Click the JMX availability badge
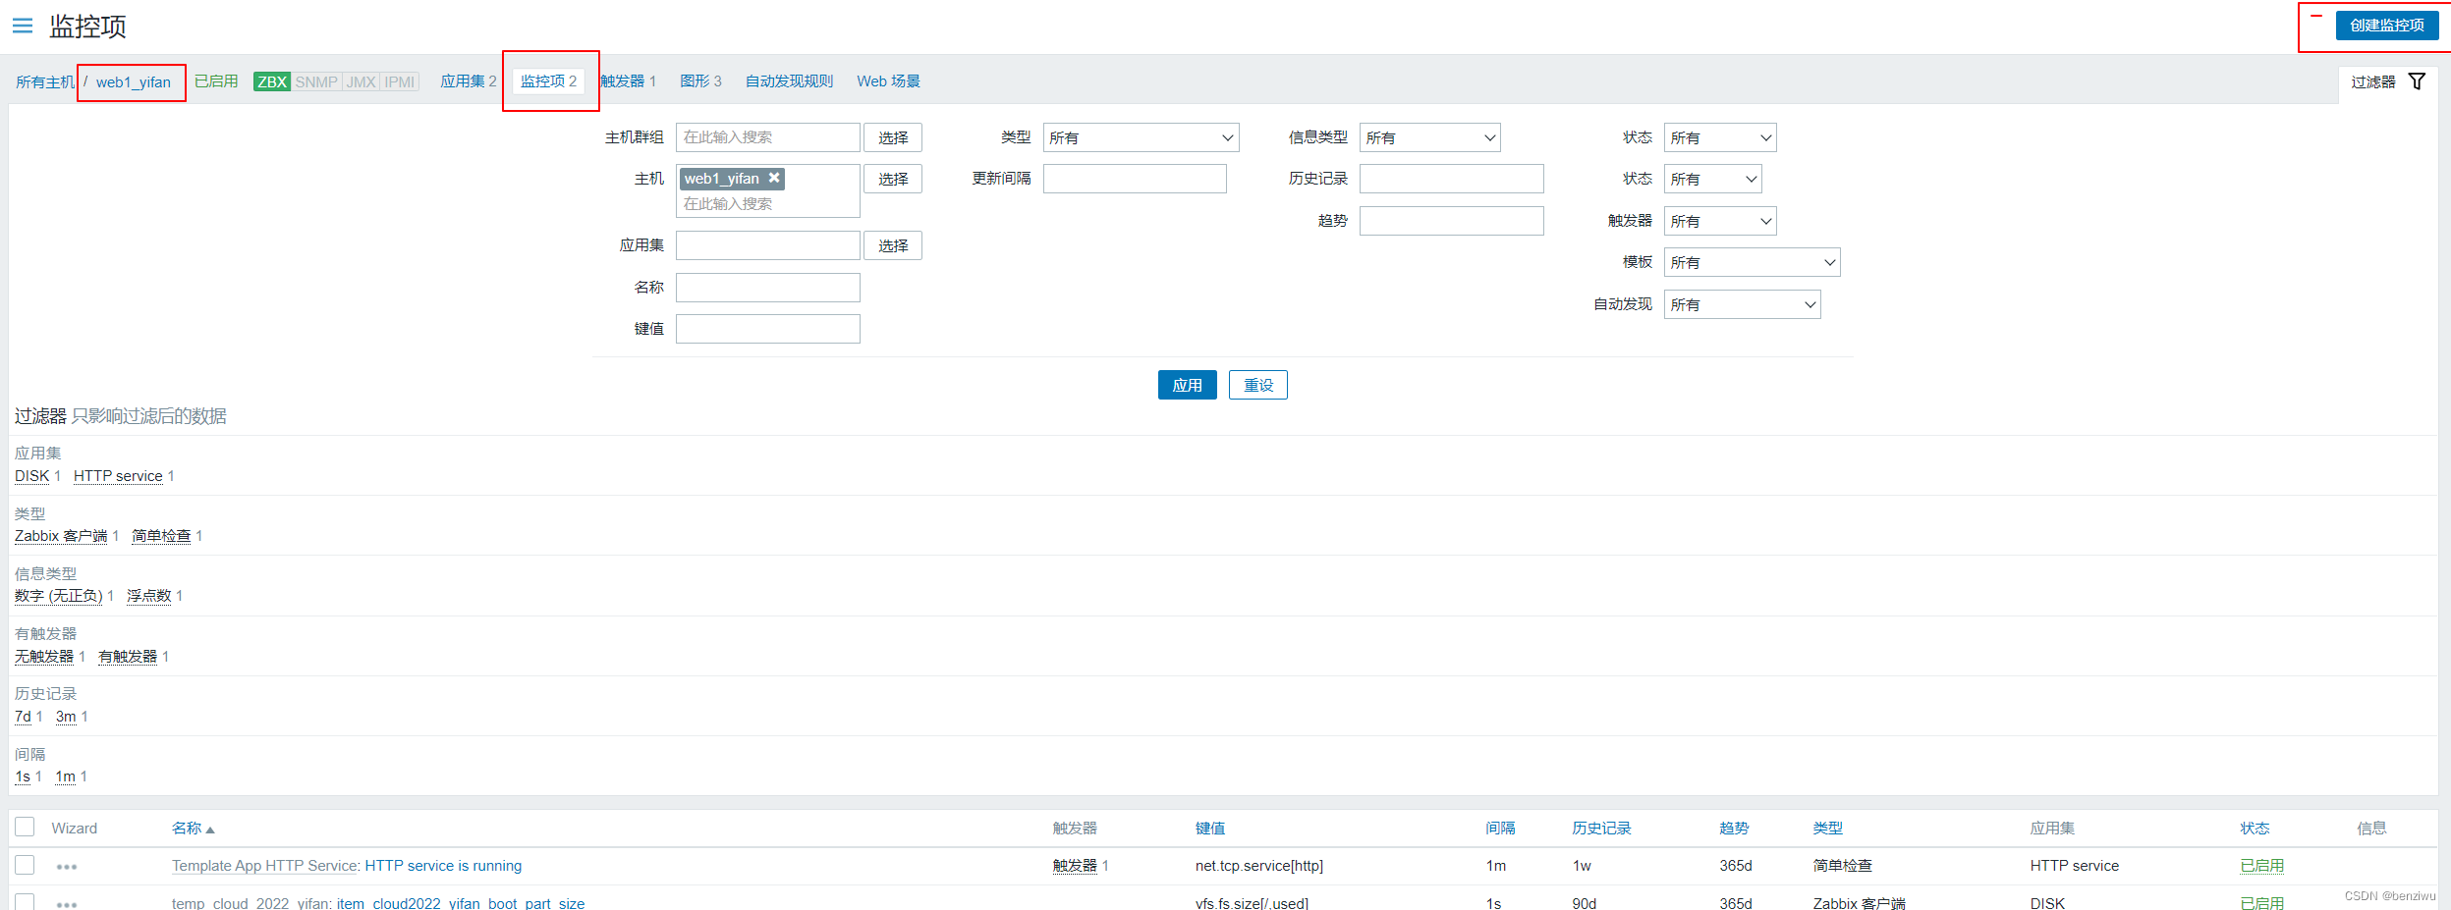Image resolution: width=2451 pixels, height=910 pixels. tap(361, 81)
